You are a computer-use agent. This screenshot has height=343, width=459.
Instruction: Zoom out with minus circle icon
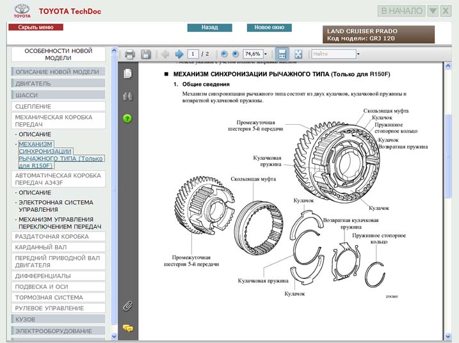(x=224, y=54)
